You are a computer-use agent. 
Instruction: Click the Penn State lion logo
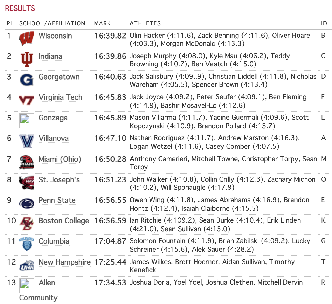click(27, 203)
